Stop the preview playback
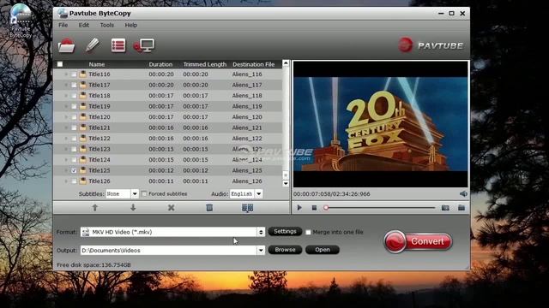This screenshot has height=308, width=549. coord(314,208)
